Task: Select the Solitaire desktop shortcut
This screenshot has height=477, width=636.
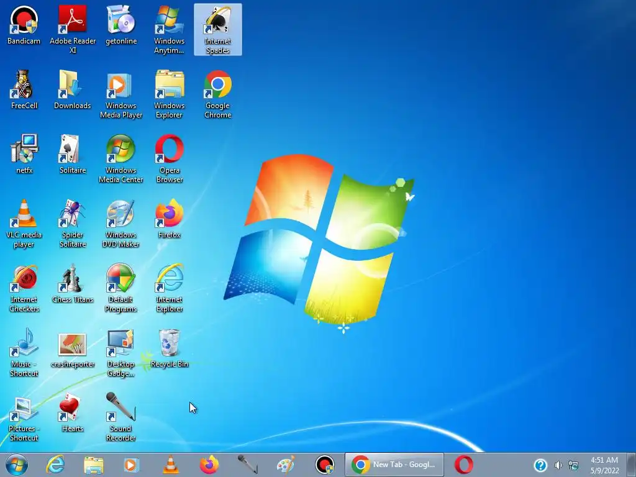Action: click(x=73, y=154)
